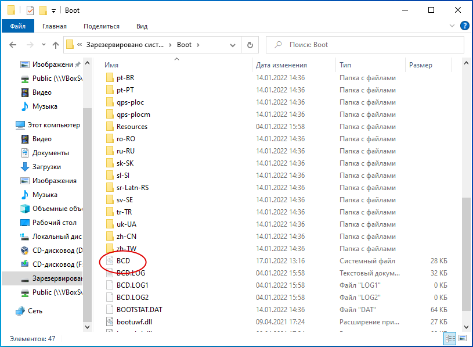Switch to the Главная ribbon tab
Image resolution: width=473 pixels, height=347 pixels.
click(x=55, y=26)
